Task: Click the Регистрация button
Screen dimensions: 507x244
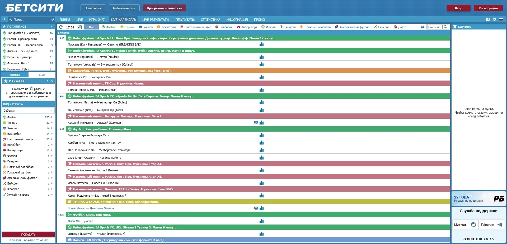Action: pos(488,8)
